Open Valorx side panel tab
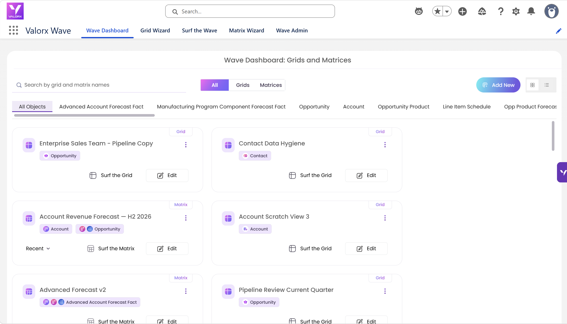This screenshot has height=324, width=567. coord(562,172)
